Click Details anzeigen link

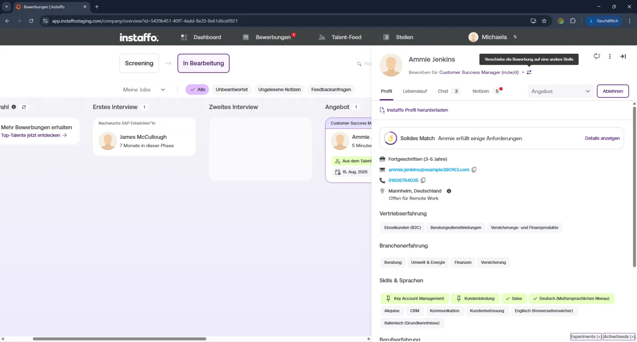pyautogui.click(x=602, y=138)
